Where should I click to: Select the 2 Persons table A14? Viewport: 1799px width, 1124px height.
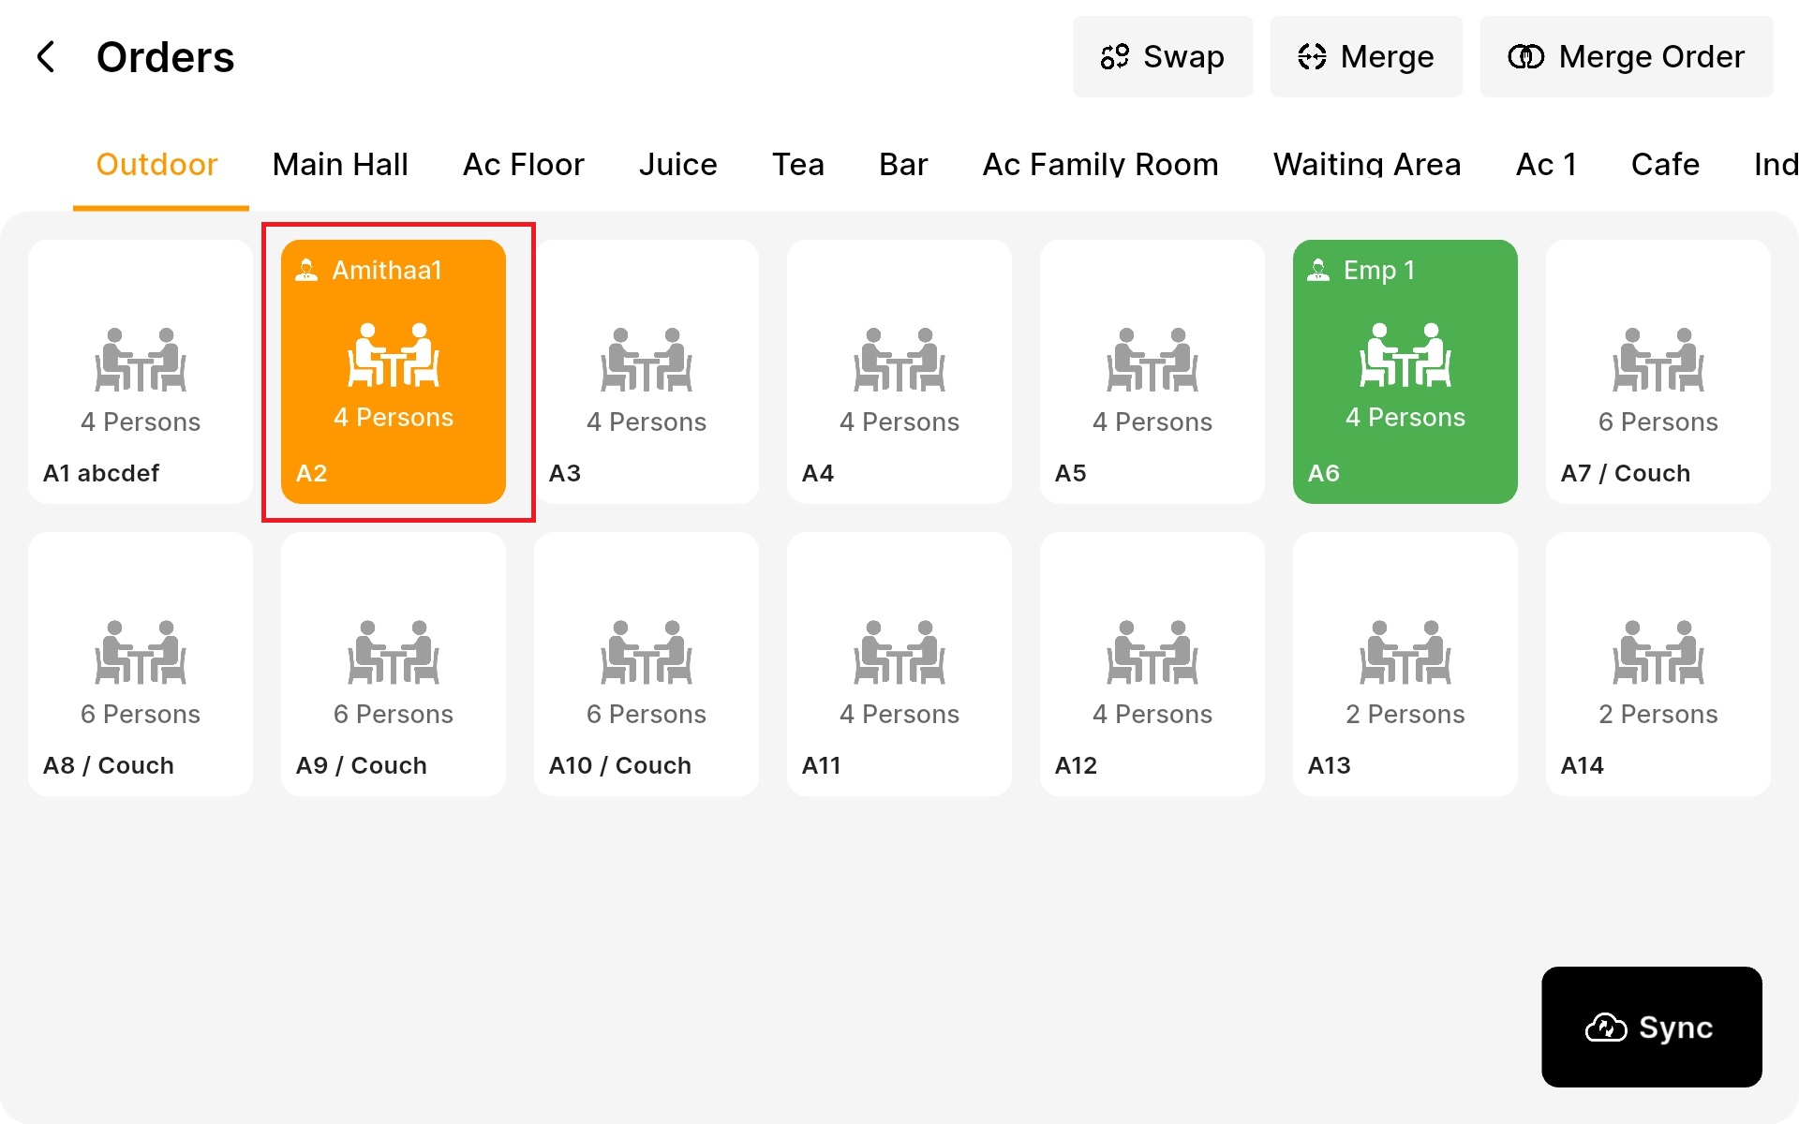coord(1658,664)
